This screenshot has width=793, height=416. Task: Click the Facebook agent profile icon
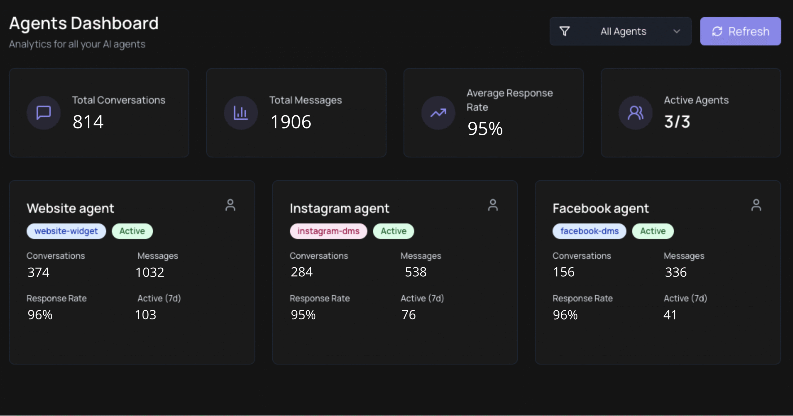(x=756, y=205)
